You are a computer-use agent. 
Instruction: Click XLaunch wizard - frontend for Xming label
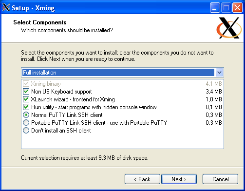point(73,99)
